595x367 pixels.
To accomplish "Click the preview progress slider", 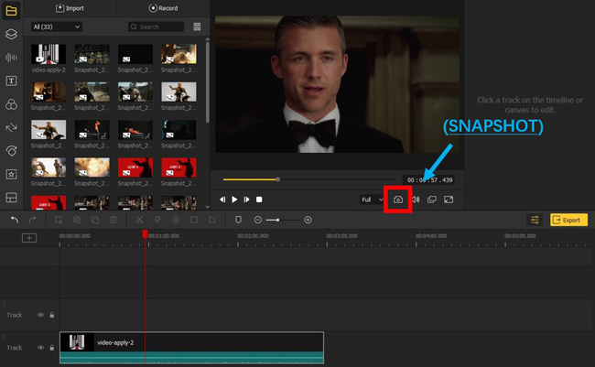I will (308, 179).
